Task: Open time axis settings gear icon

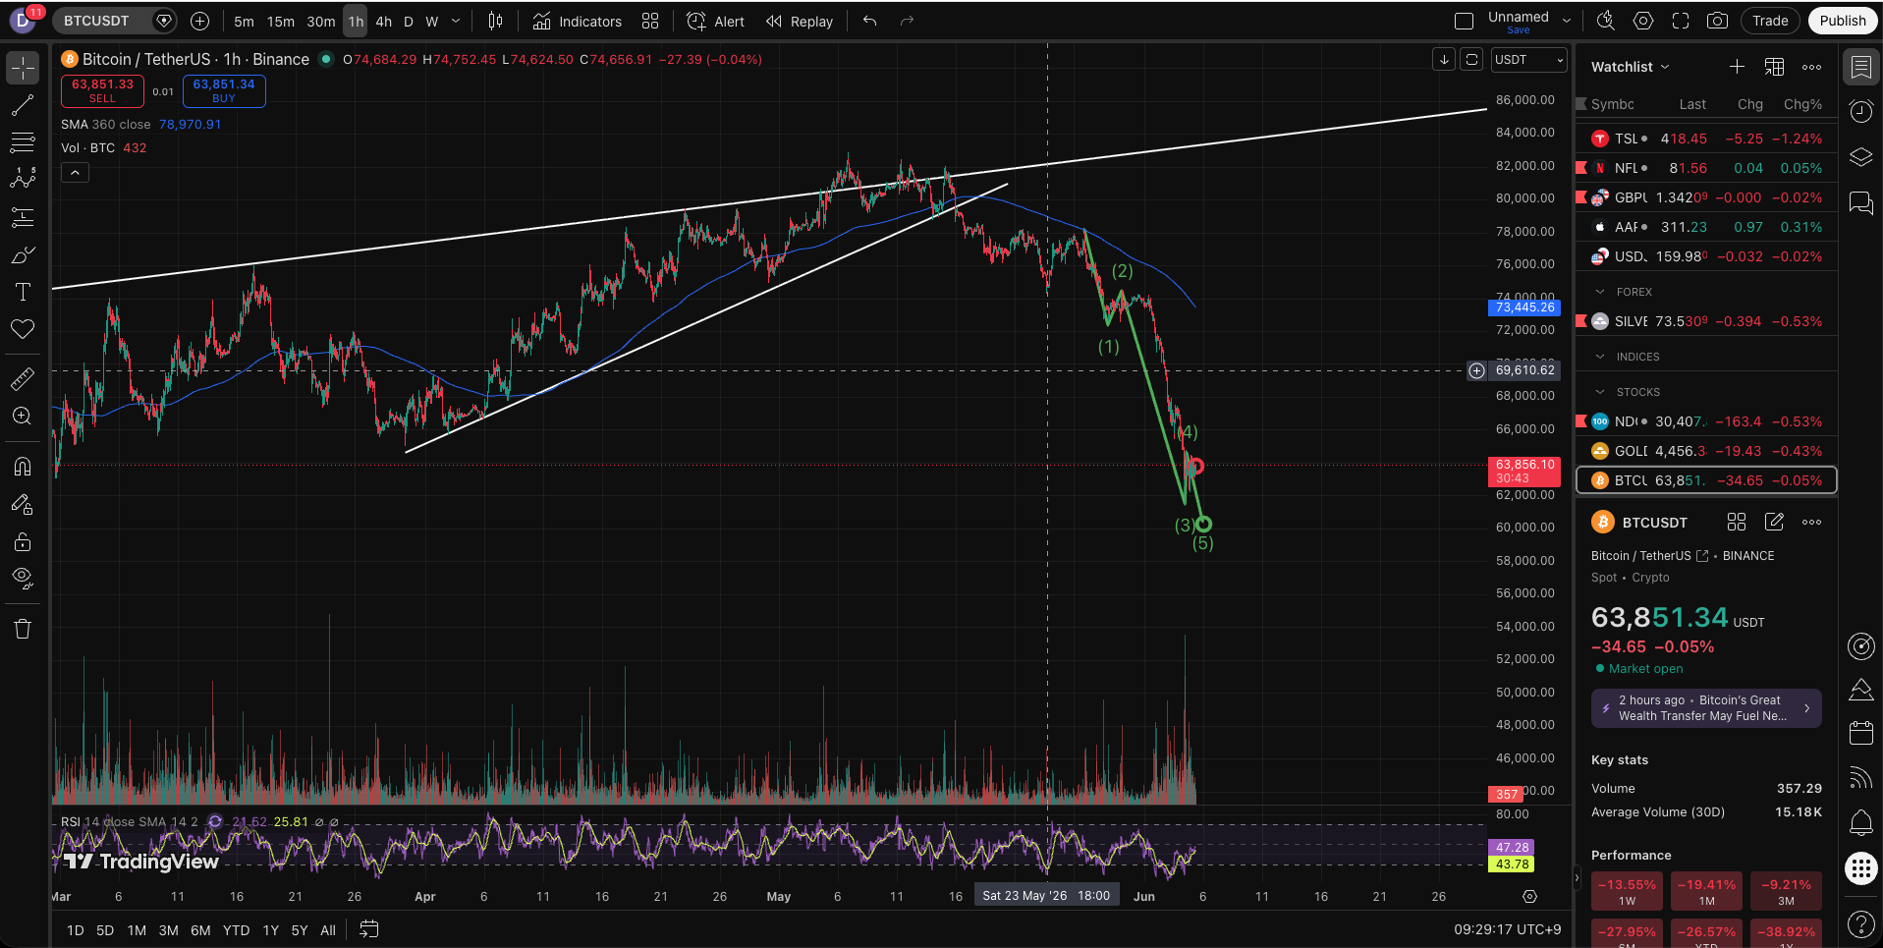Action: click(x=1529, y=897)
